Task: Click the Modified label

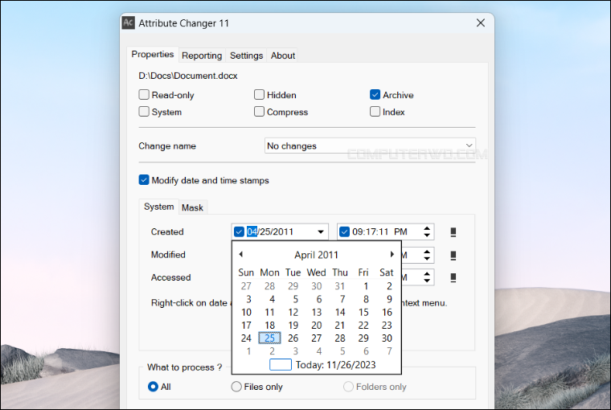Action: point(168,255)
